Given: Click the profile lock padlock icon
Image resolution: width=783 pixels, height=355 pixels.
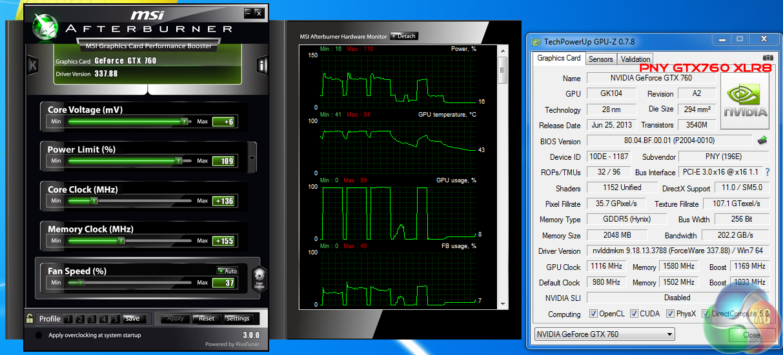Looking at the screenshot, I should (30, 318).
